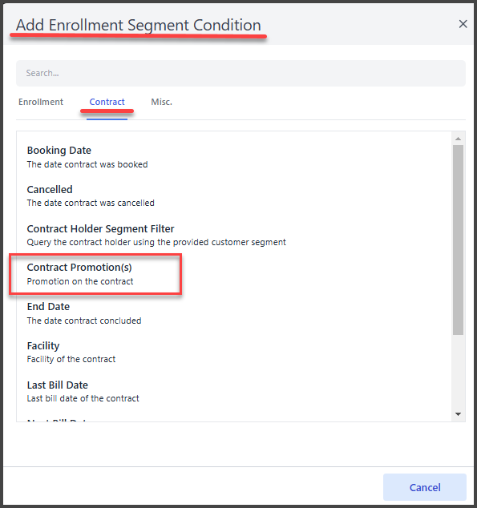The height and width of the screenshot is (508, 477).
Task: Open the Misc. tab
Action: (x=161, y=102)
